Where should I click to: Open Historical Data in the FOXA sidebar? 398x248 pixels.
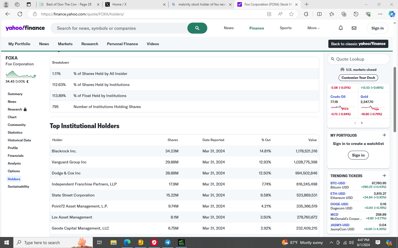[19, 140]
